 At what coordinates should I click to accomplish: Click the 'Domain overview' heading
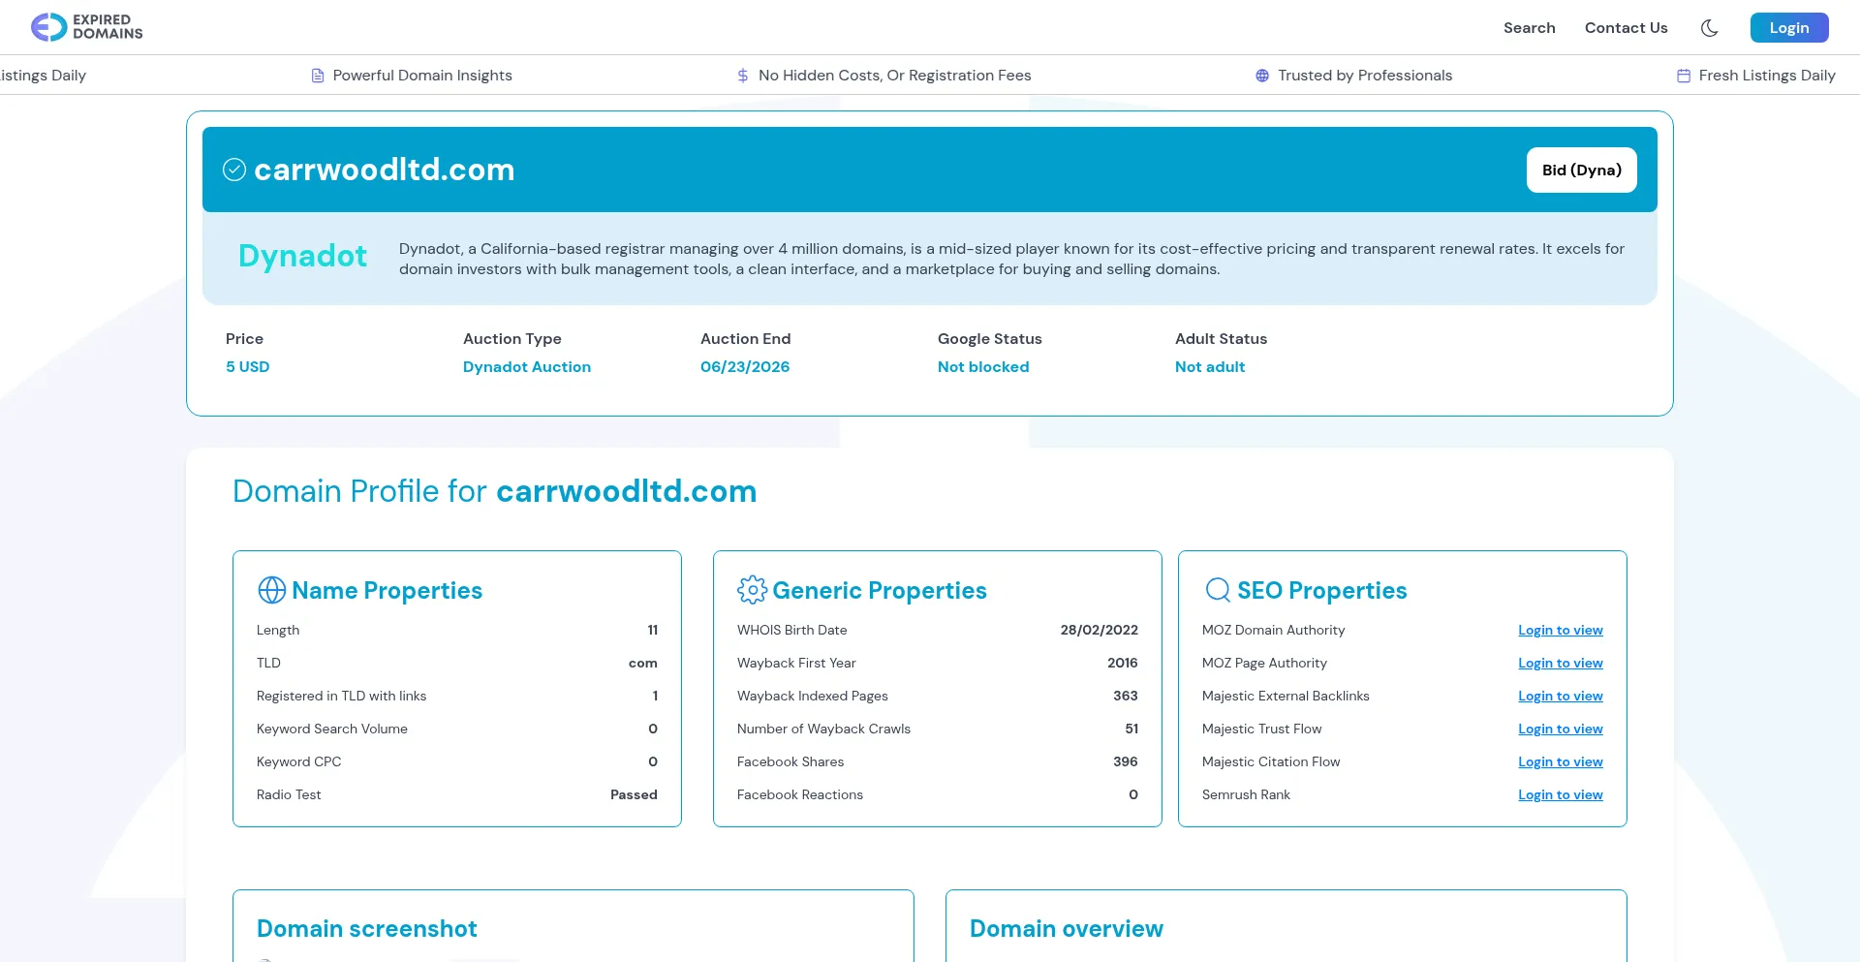click(1067, 929)
